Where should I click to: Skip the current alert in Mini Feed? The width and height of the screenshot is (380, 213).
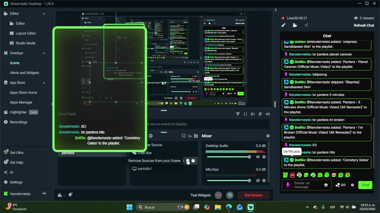[x=253, y=114]
